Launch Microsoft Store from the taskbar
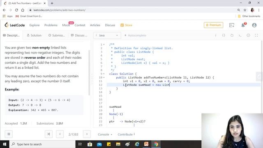Image resolution: width=263 pixels, height=148 pixels. tap(90, 144)
